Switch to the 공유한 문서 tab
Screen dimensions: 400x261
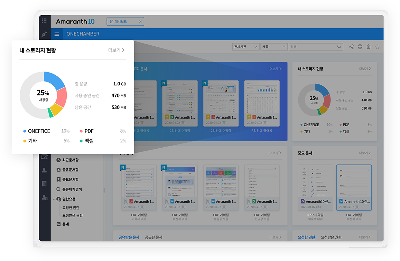click(154, 237)
